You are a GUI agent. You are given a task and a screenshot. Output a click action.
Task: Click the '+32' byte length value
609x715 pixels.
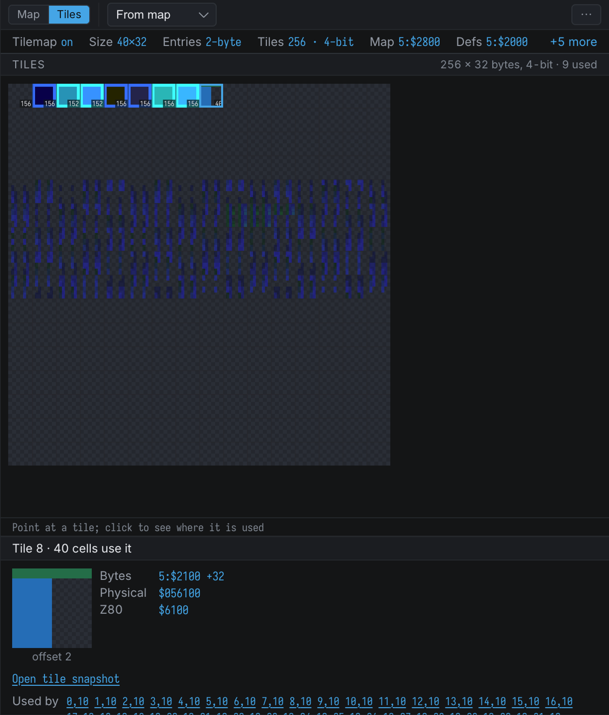pyautogui.click(x=215, y=576)
